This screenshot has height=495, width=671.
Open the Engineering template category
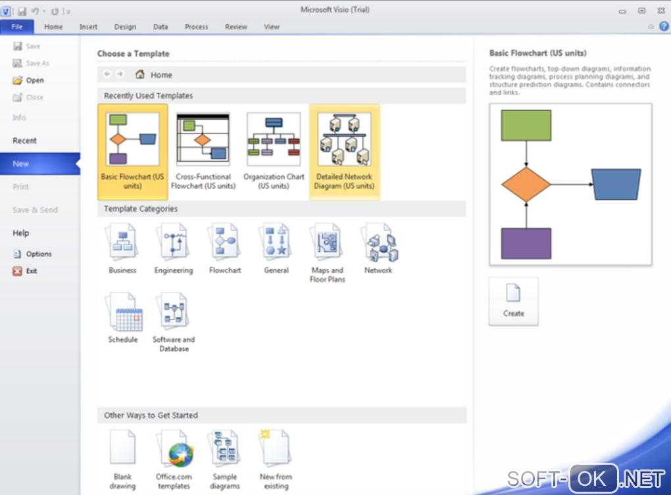pos(173,248)
